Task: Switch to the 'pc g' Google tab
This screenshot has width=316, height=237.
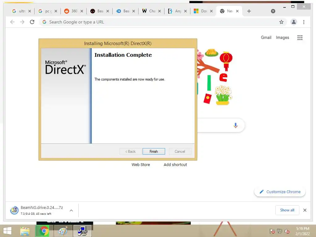Action: pos(45,11)
